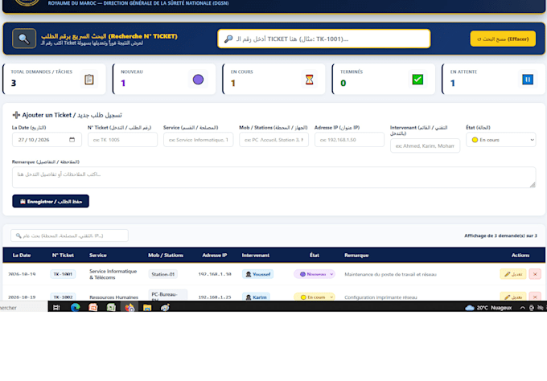This screenshot has height=381, width=547.
Task: Open Excel from the taskbar
Action: pyautogui.click(x=111, y=307)
